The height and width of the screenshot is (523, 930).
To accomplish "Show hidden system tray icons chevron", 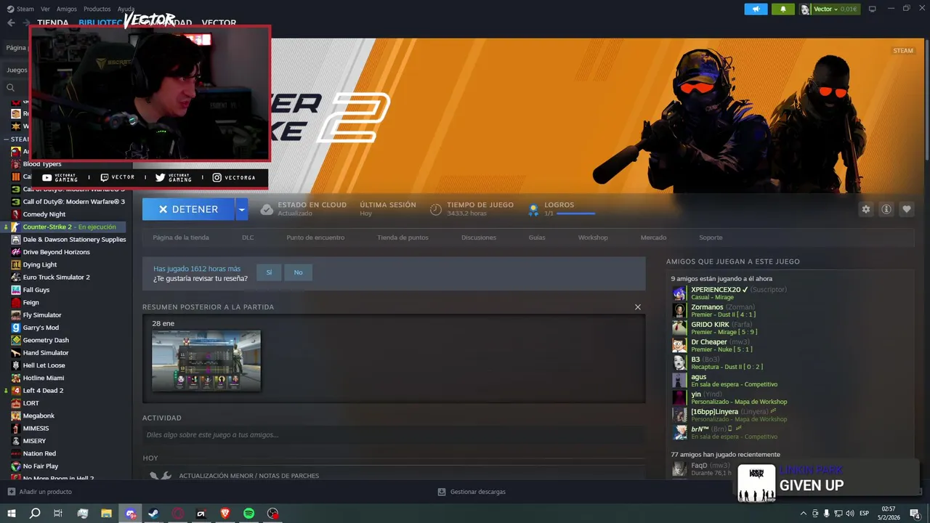I will [x=803, y=514].
